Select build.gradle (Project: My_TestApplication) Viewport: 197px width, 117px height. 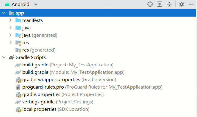(x=68, y=65)
